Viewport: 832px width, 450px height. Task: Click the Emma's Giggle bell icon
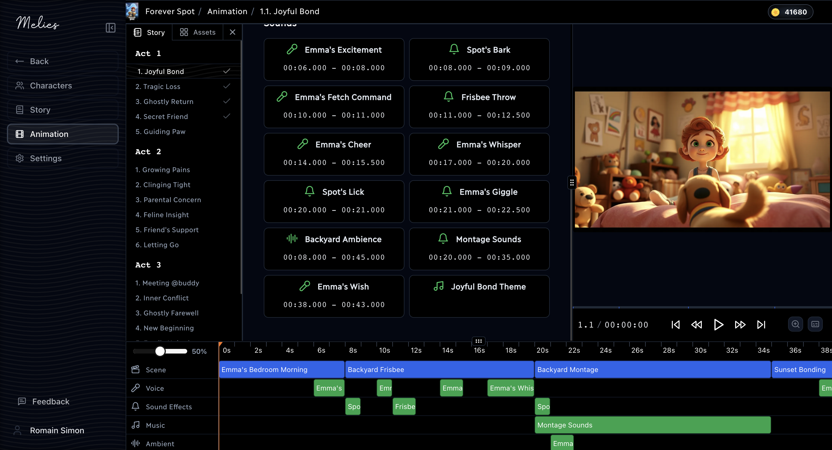(x=447, y=191)
